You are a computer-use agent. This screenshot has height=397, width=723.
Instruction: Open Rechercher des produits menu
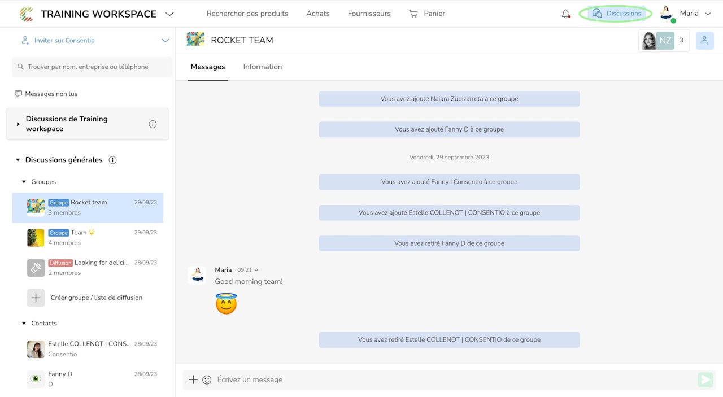pyautogui.click(x=247, y=14)
